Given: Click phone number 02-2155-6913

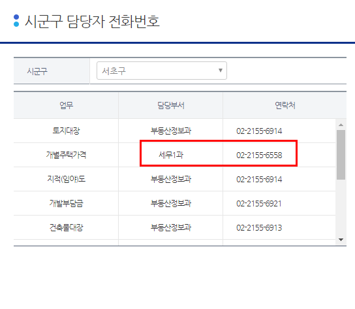Looking at the screenshot, I should [x=259, y=227].
